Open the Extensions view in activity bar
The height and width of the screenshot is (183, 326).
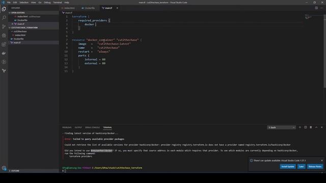click(4, 44)
